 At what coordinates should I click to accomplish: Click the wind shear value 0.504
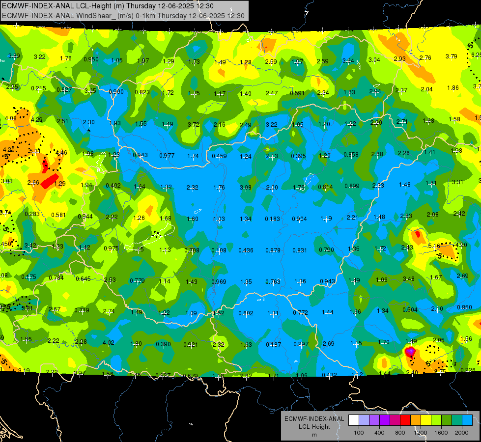(410, 310)
